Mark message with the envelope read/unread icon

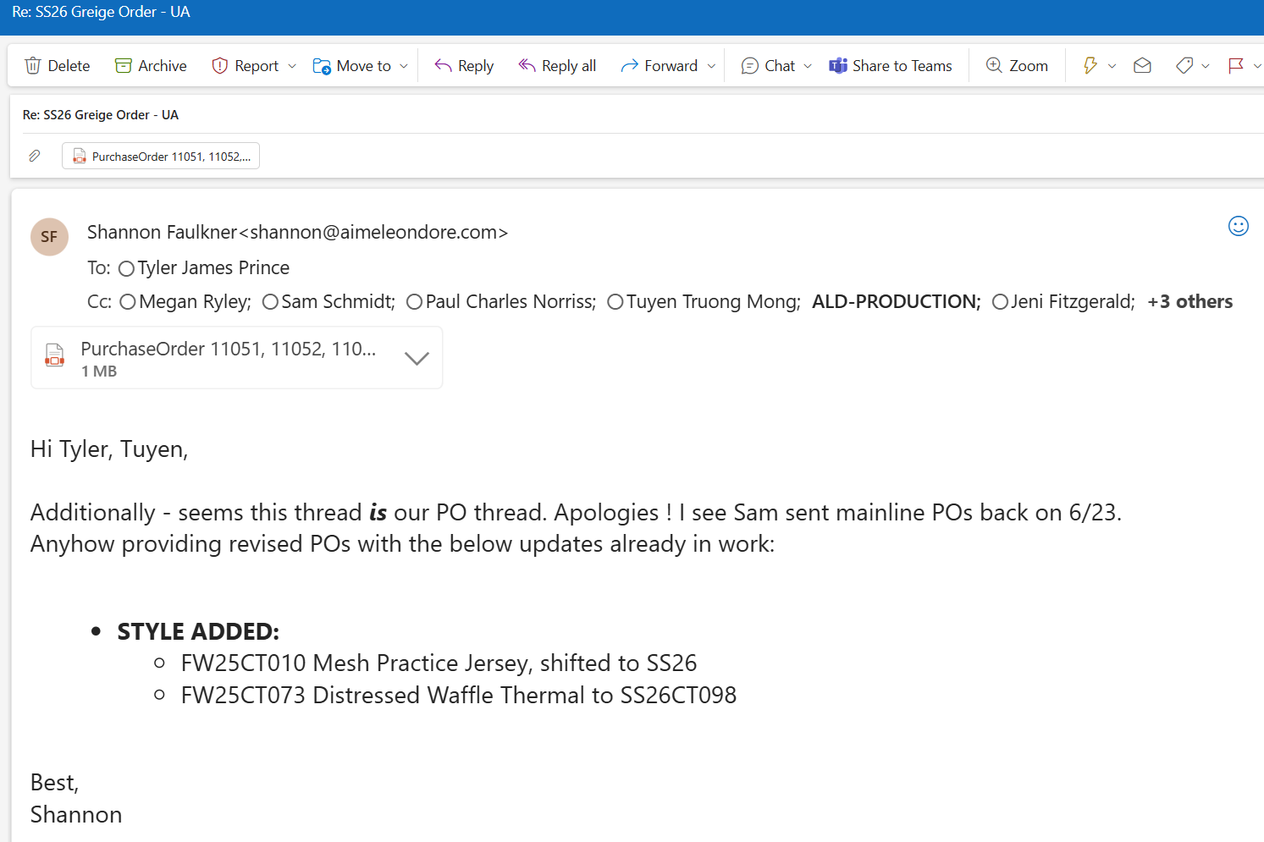pyautogui.click(x=1142, y=66)
